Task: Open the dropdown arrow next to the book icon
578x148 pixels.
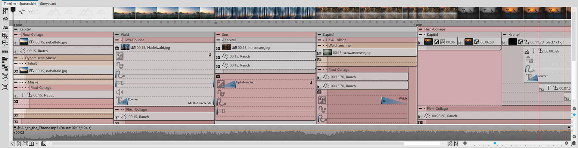Action: 37,144
